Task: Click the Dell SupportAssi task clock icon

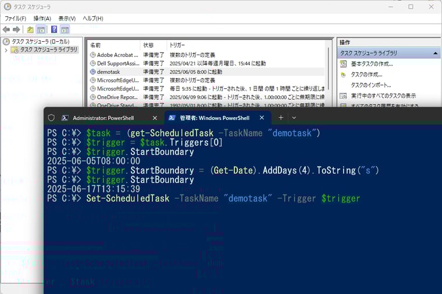Action: click(x=92, y=63)
